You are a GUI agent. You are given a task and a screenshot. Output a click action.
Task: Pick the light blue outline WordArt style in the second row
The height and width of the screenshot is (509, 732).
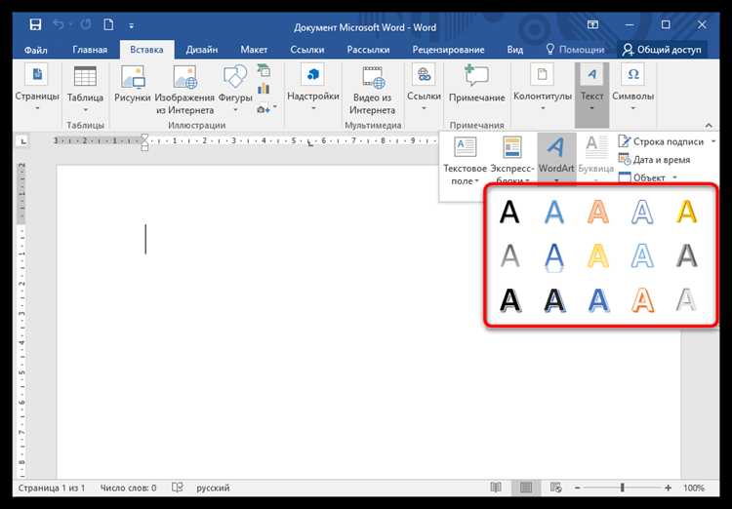[642, 255]
